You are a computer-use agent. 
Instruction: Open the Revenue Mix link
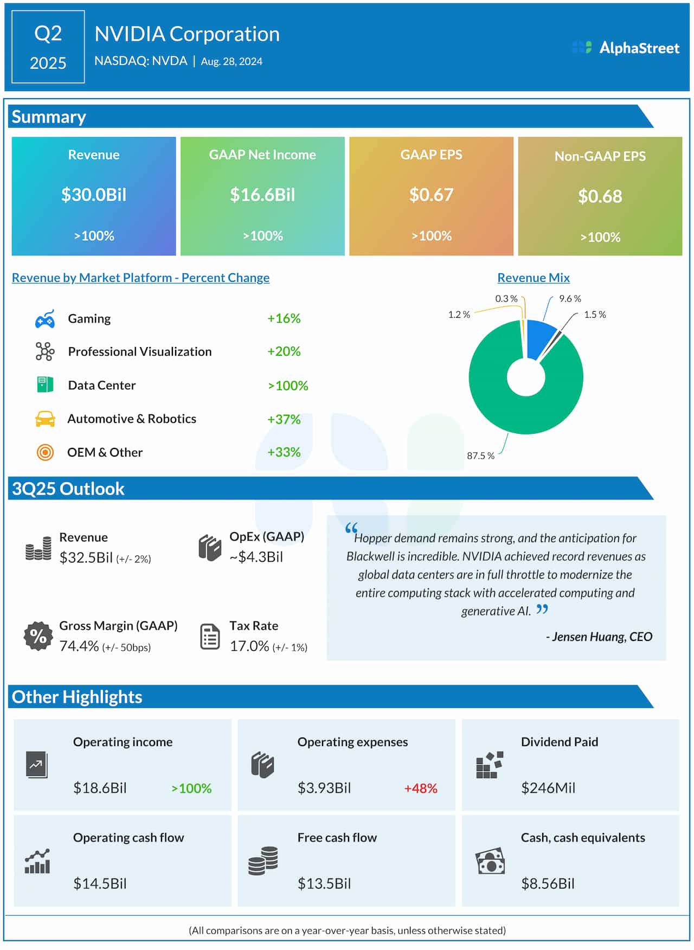tap(534, 278)
